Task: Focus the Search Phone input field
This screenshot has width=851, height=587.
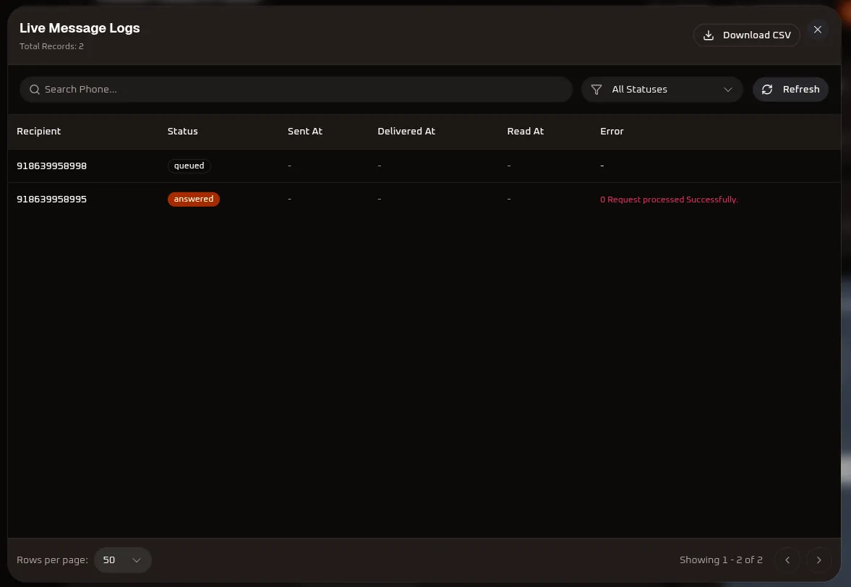Action: coord(296,90)
